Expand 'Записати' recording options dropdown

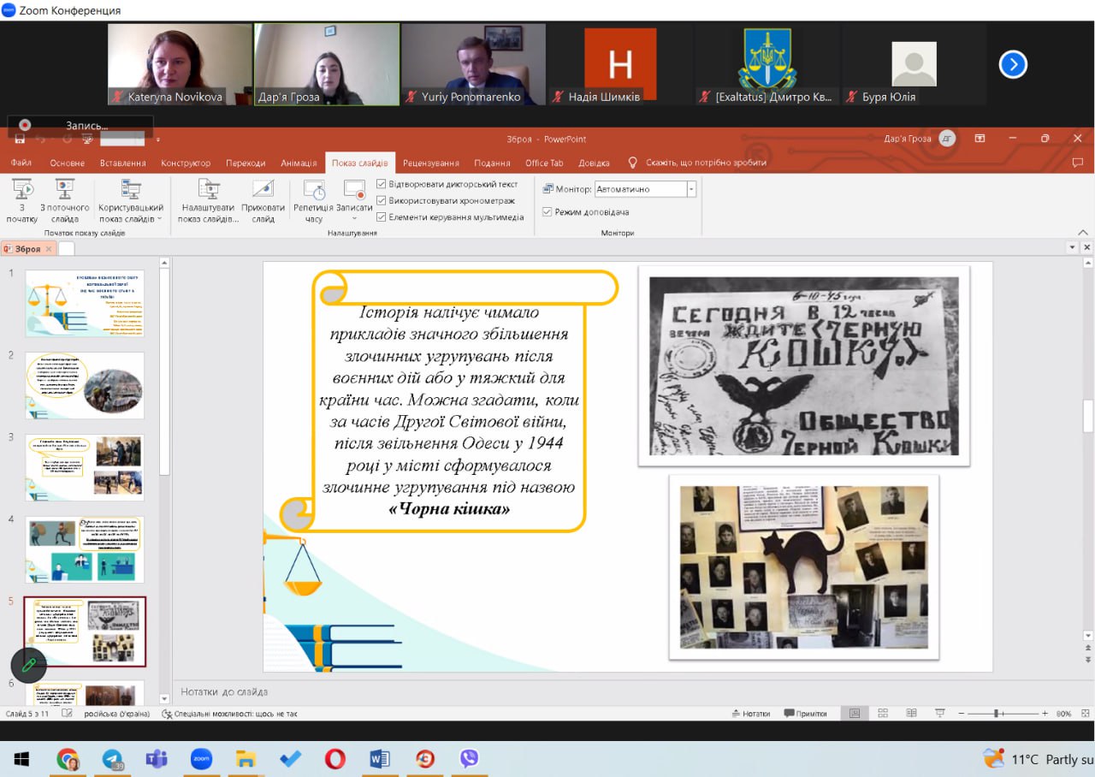tap(354, 218)
